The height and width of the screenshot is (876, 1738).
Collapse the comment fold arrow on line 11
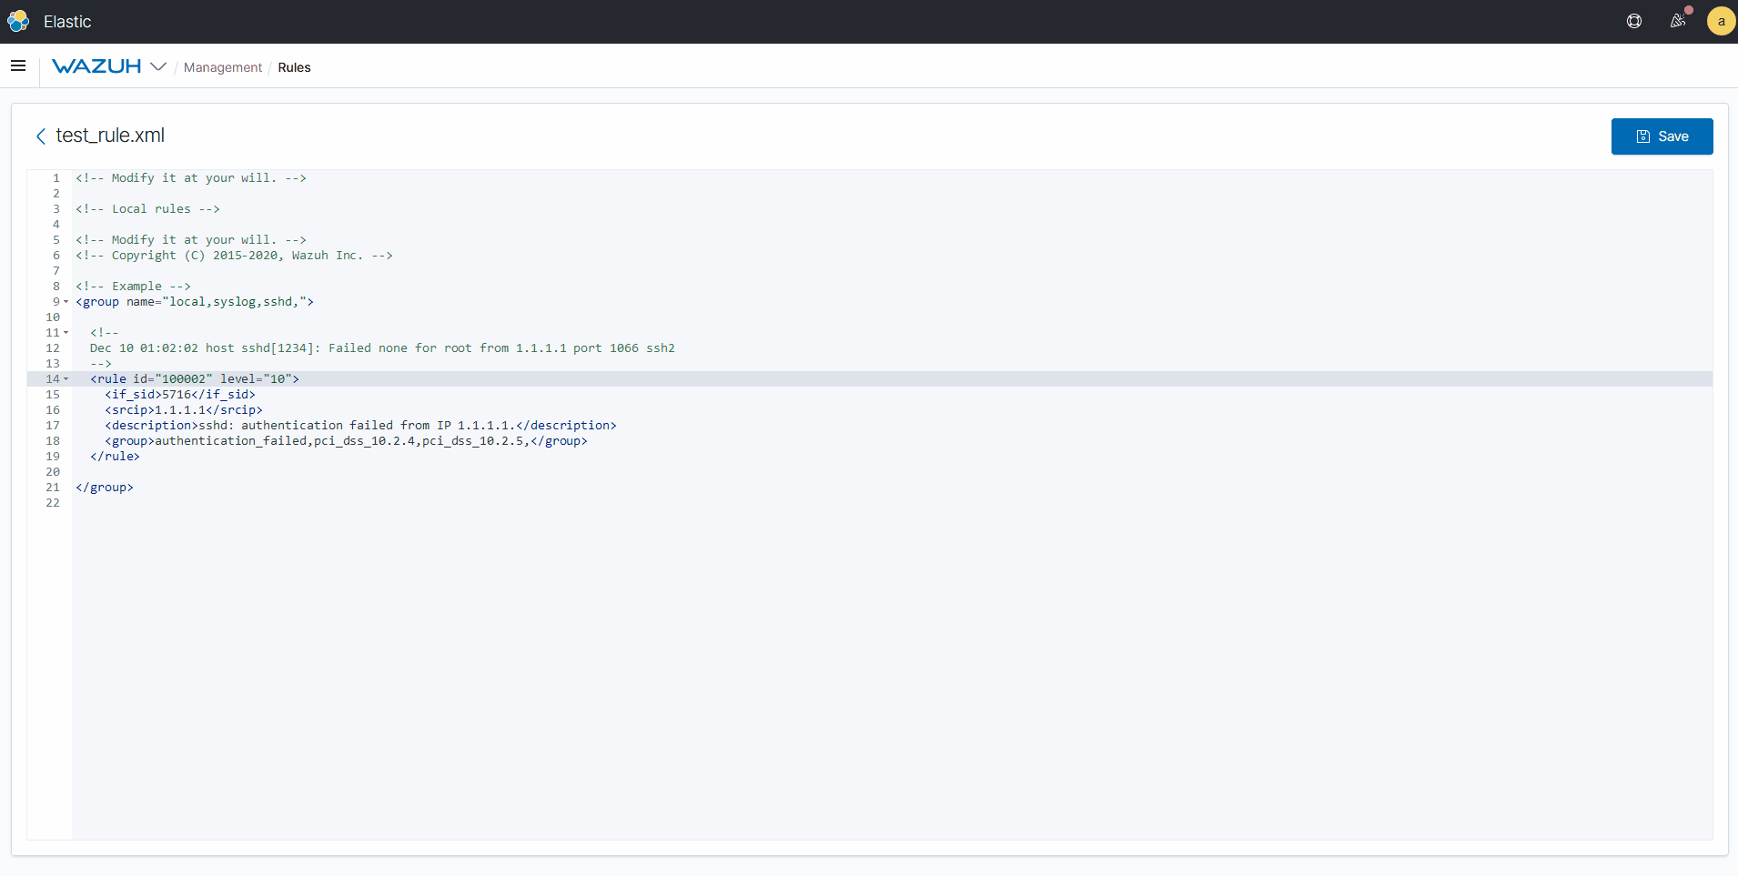click(66, 333)
